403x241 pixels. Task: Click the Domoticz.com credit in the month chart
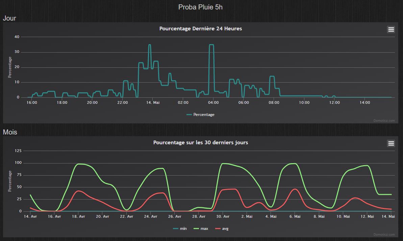384,234
